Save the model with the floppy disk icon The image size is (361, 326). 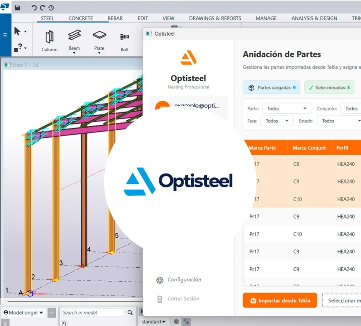18,8
